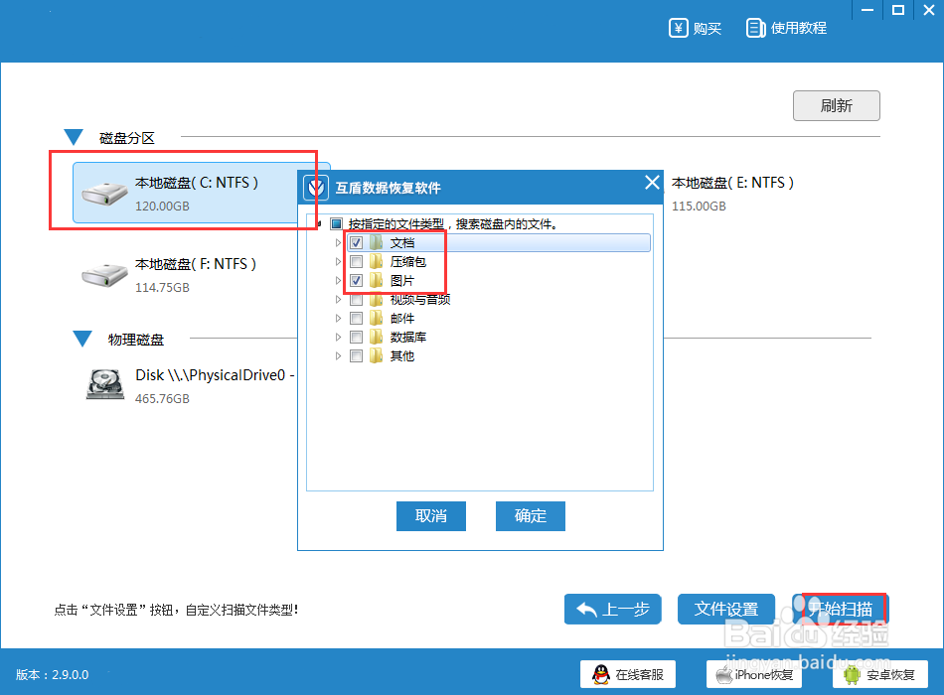The height and width of the screenshot is (695, 944).
Task: Expand the 数据库 tree node
Action: point(338,337)
